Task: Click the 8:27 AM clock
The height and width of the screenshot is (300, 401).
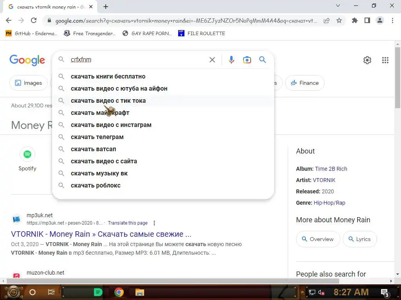Action: click(x=351, y=292)
